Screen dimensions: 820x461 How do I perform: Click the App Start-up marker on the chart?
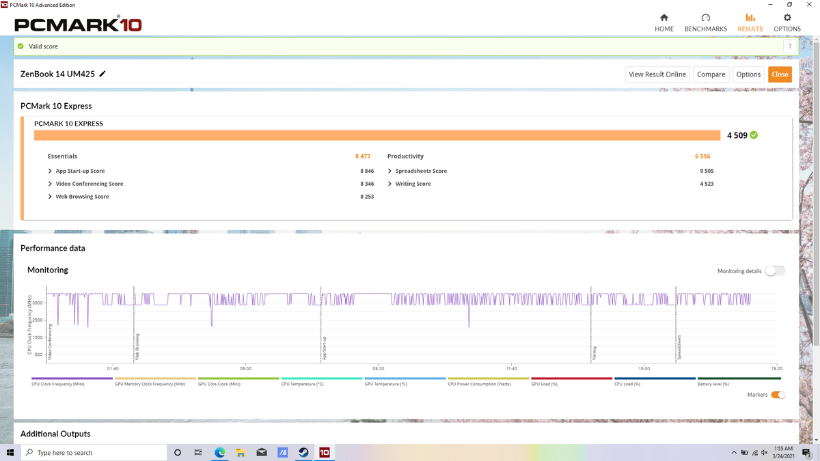324,348
